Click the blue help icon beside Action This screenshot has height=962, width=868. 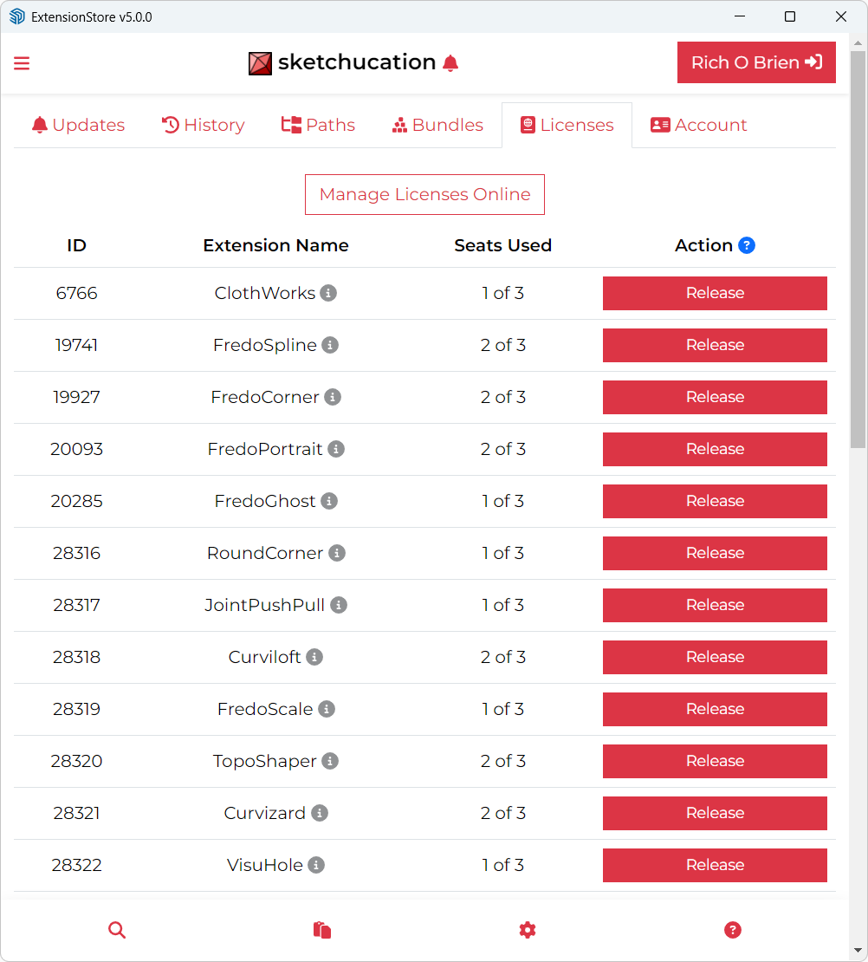(747, 245)
